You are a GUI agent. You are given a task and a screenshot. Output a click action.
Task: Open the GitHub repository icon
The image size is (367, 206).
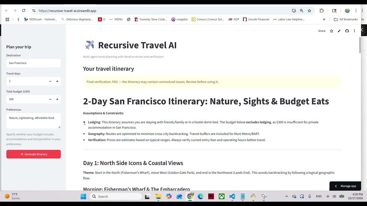(x=347, y=31)
